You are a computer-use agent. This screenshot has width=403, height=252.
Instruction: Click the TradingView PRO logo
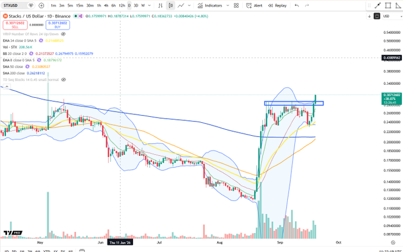(13, 233)
